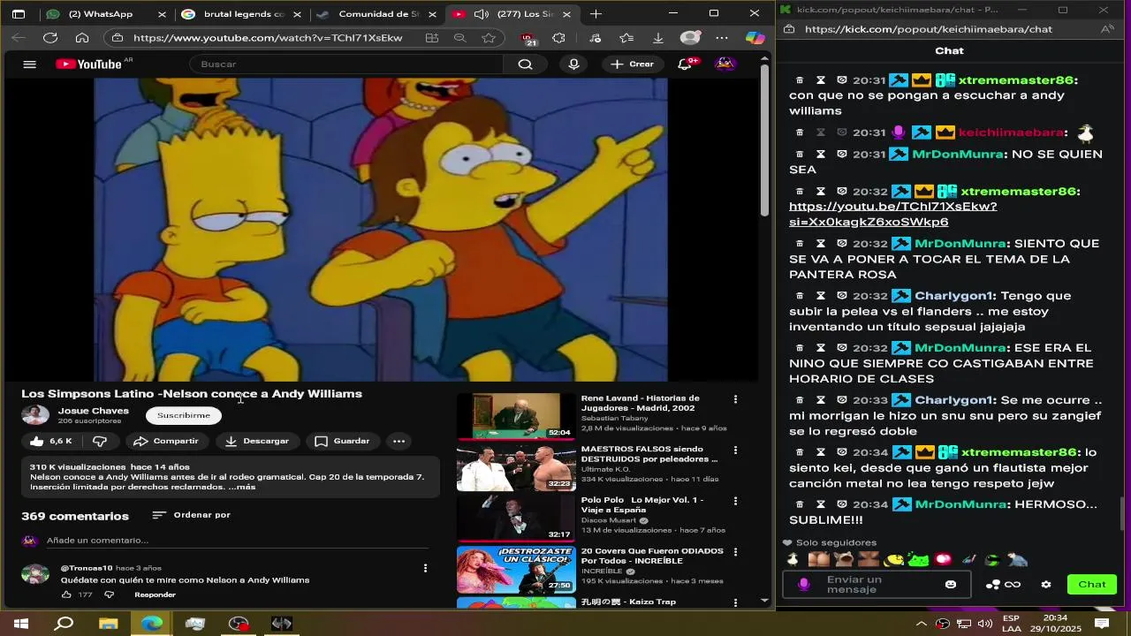1131x636 pixels.
Task: Start voice search with the microphone icon
Action: [574, 64]
